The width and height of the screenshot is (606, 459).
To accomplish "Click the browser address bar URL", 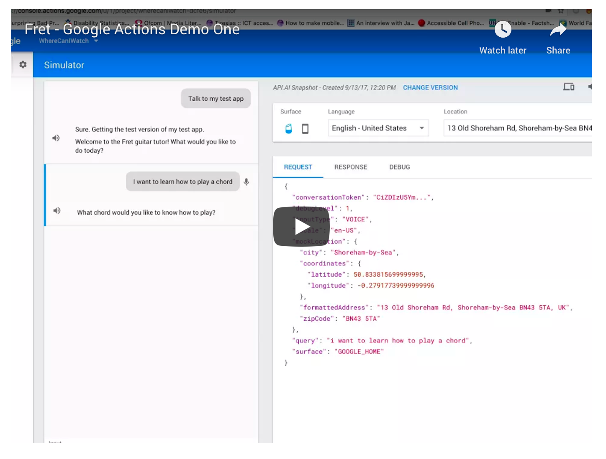I will point(124,11).
